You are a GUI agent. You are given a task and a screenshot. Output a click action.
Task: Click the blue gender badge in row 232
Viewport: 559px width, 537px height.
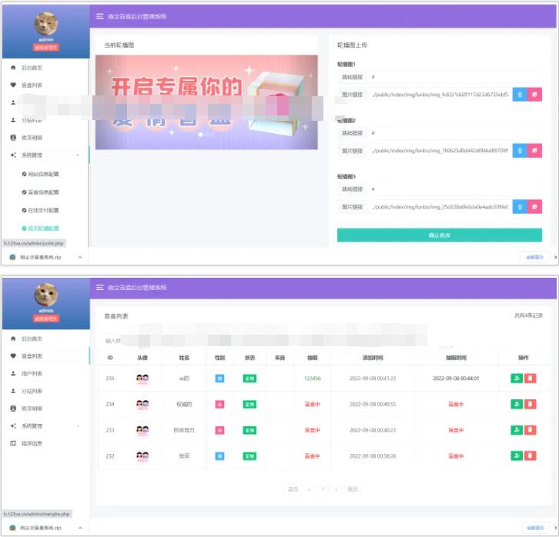tap(220, 456)
